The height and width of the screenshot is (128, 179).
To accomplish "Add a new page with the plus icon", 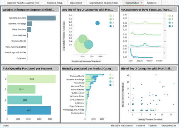I will pyautogui.click(x=163, y=2).
